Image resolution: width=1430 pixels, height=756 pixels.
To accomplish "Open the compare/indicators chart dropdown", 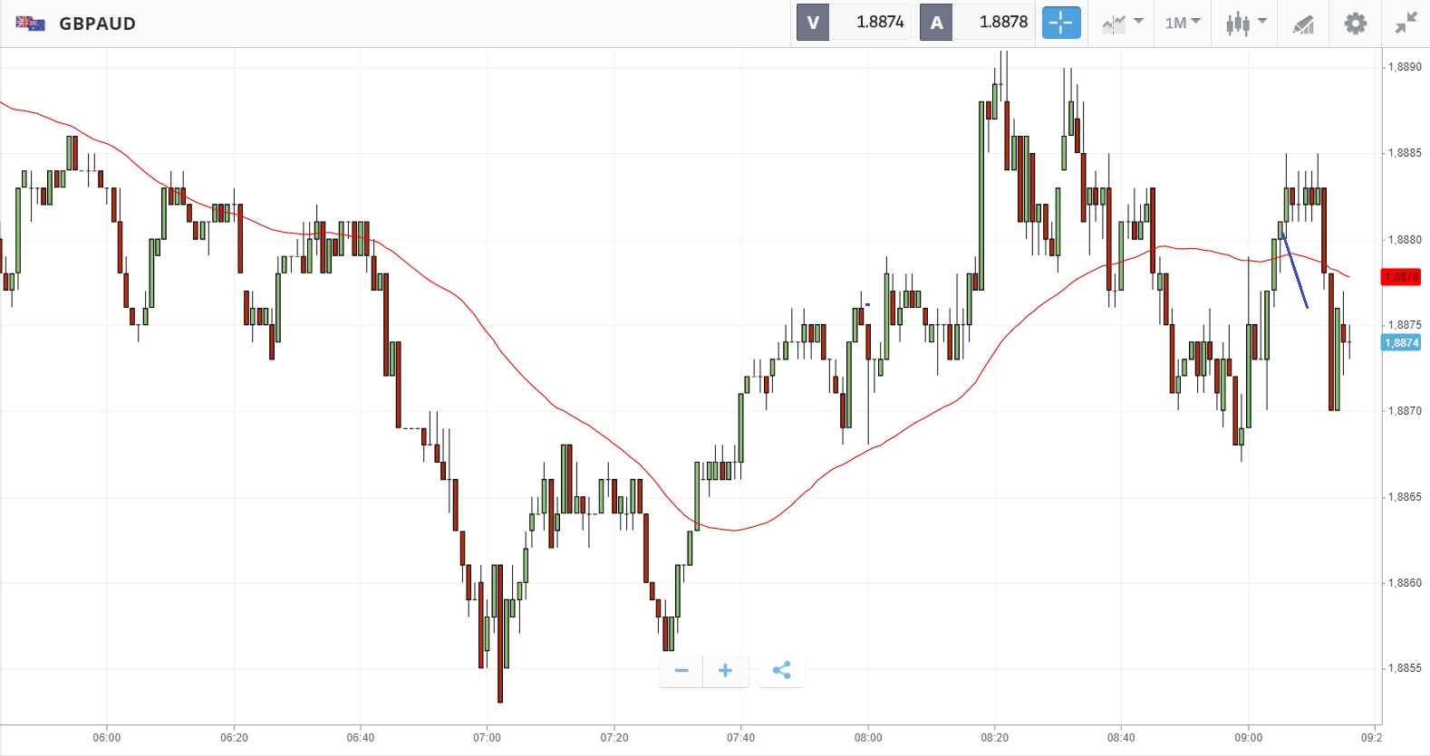I will click(1122, 23).
